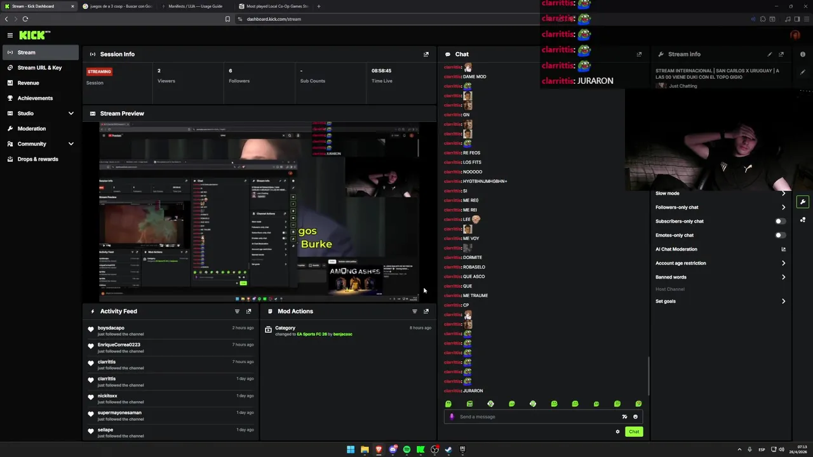This screenshot has height=457, width=813.
Task: Open Revenue page in sidebar
Action: [x=40, y=83]
